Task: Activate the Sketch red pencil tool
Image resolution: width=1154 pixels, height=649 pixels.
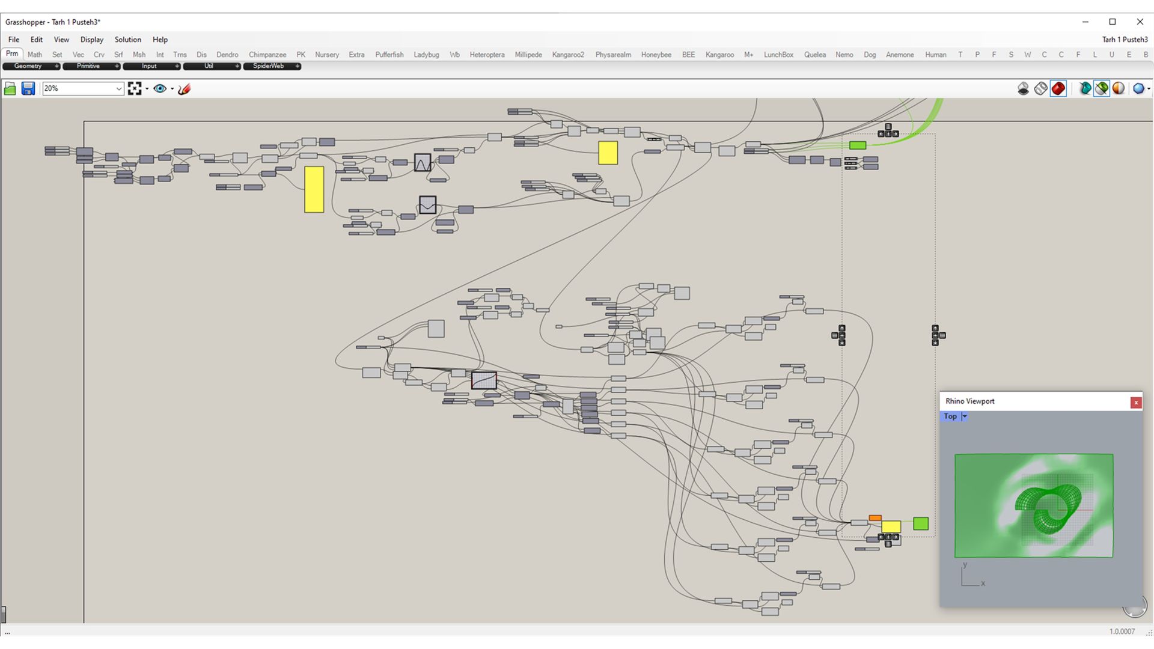Action: tap(185, 89)
